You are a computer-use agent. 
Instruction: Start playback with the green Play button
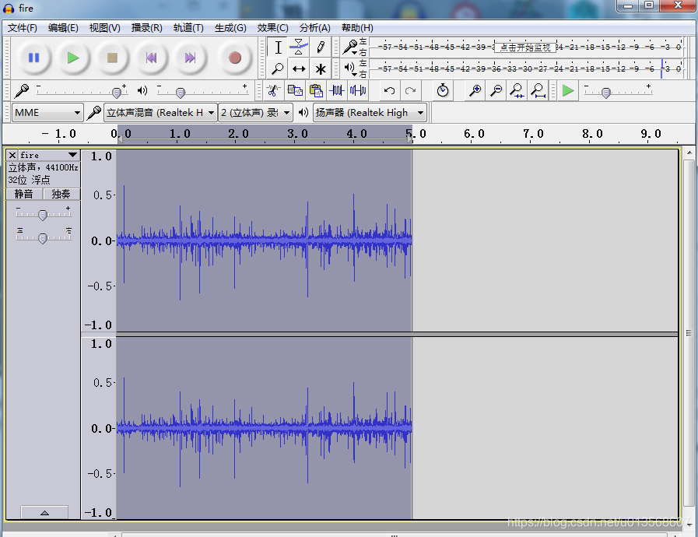point(73,58)
